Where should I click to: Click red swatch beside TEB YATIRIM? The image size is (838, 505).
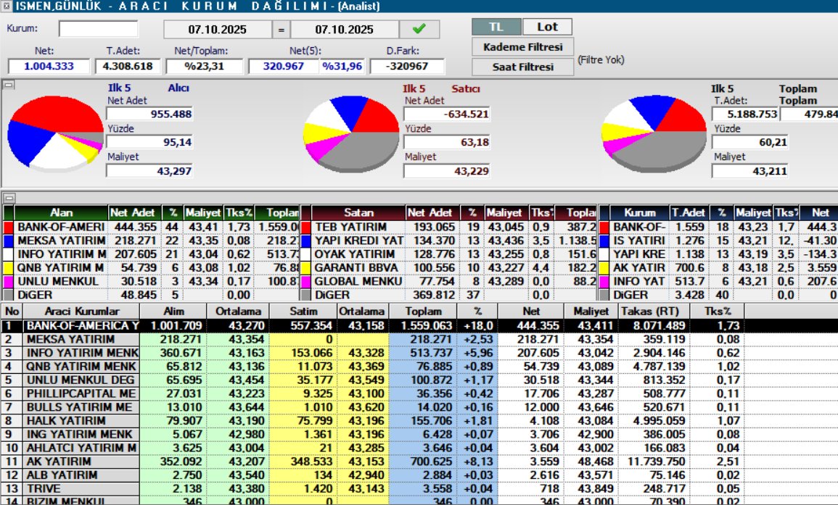(306, 227)
